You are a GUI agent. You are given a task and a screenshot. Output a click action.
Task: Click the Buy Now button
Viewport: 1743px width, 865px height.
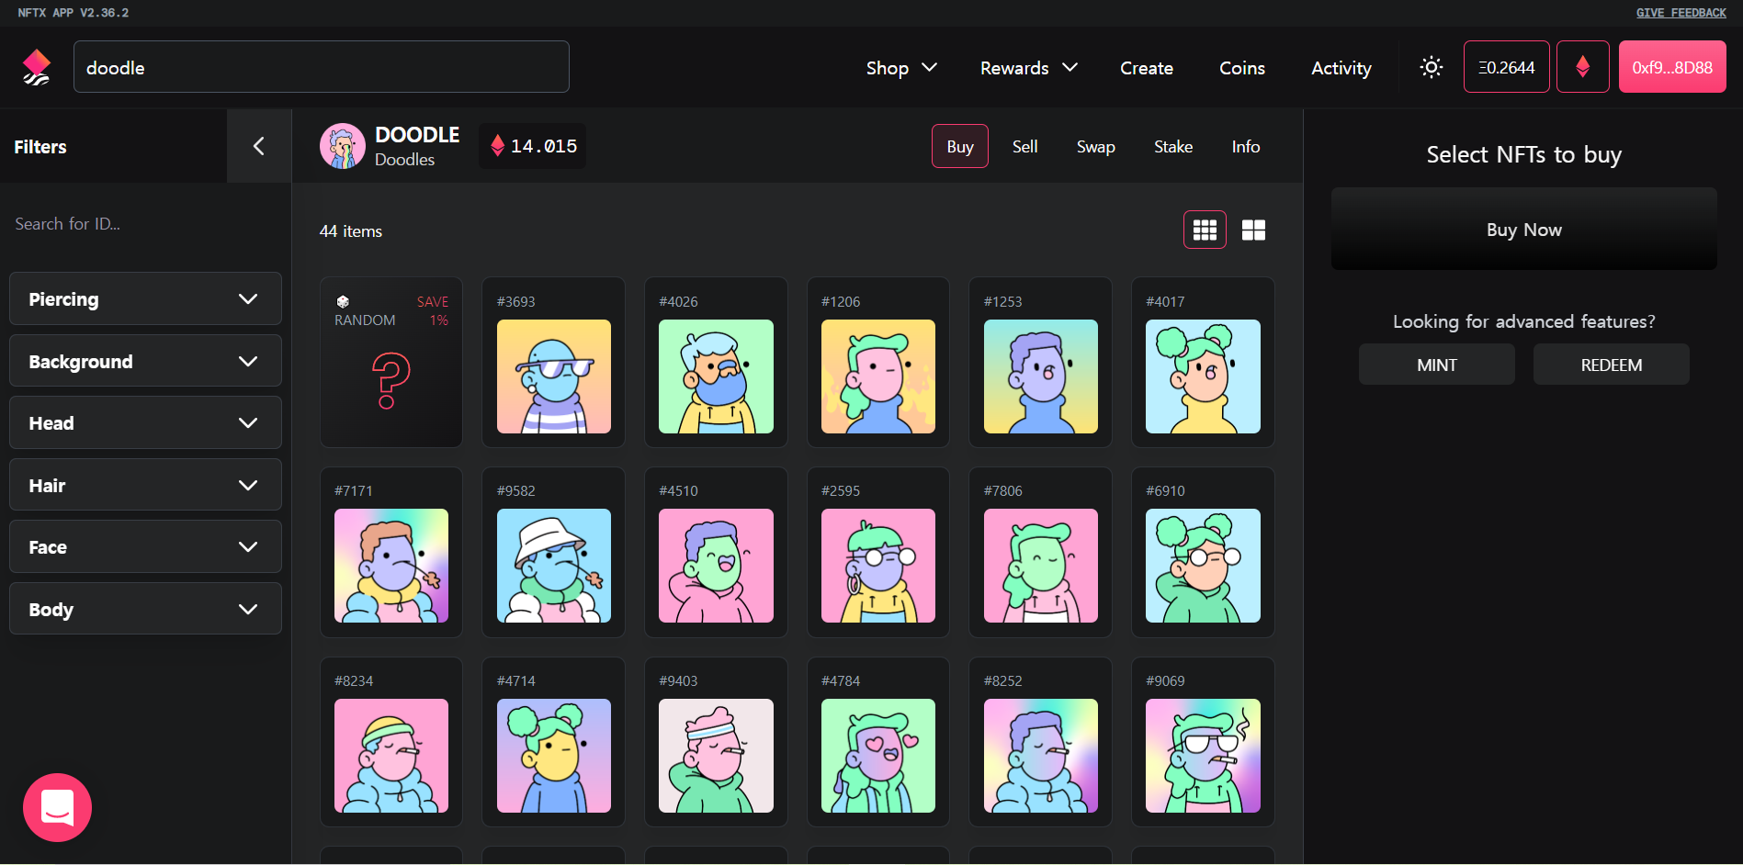click(x=1523, y=230)
